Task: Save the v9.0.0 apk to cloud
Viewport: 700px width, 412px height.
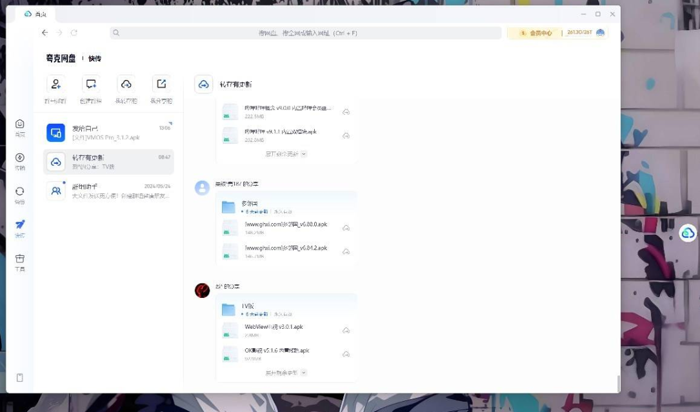Action: [346, 112]
